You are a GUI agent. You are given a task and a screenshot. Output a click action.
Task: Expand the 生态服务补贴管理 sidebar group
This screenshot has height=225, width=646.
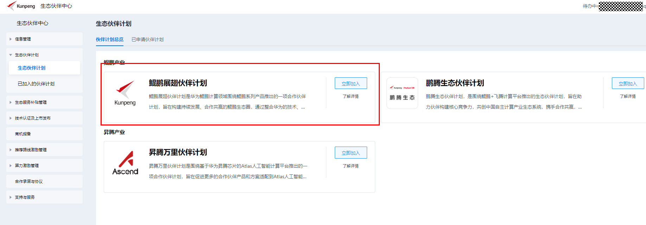coord(44,102)
